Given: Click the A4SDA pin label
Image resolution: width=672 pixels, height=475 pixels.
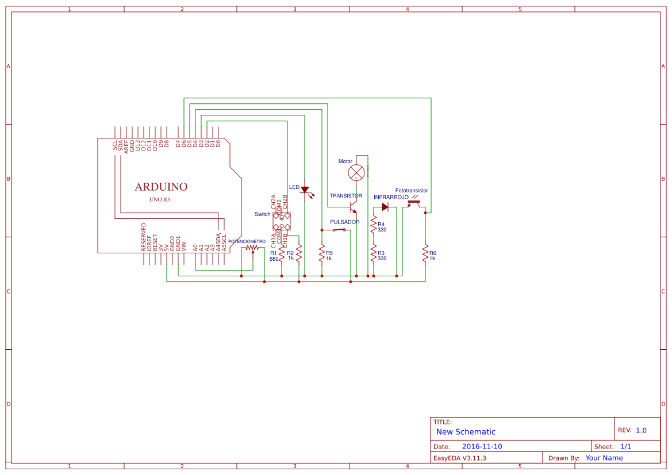Looking at the screenshot, I should (218, 242).
